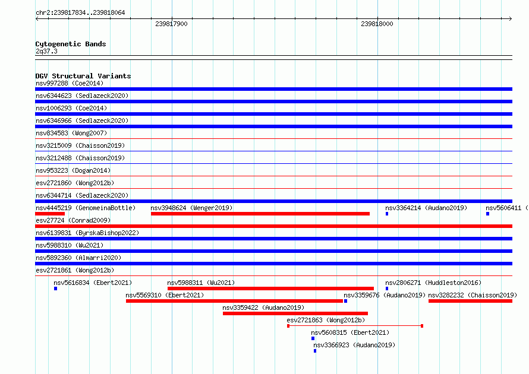
Task: Open nsv5988311 (Wu2021) variant label
Action: point(201,283)
